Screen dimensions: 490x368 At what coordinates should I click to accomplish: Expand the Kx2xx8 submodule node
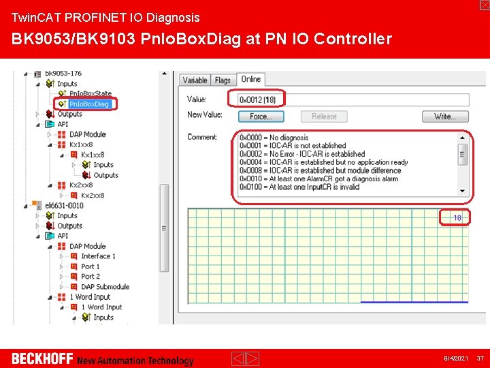pyautogui.click(x=61, y=196)
